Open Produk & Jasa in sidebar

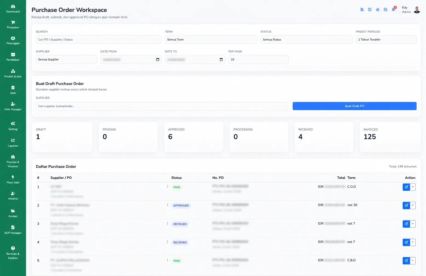coord(13,74)
